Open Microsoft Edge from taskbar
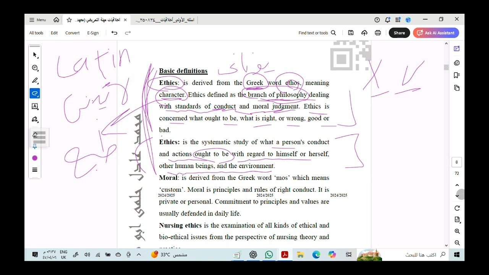Image resolution: width=489 pixels, height=275 pixels. (316, 255)
